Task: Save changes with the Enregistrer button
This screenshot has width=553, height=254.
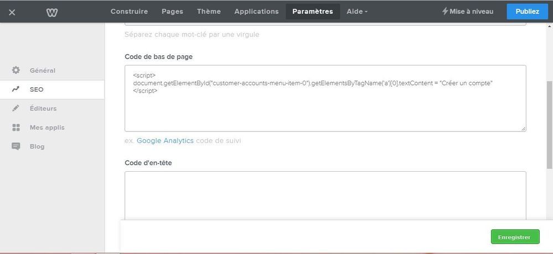Action: 514,237
